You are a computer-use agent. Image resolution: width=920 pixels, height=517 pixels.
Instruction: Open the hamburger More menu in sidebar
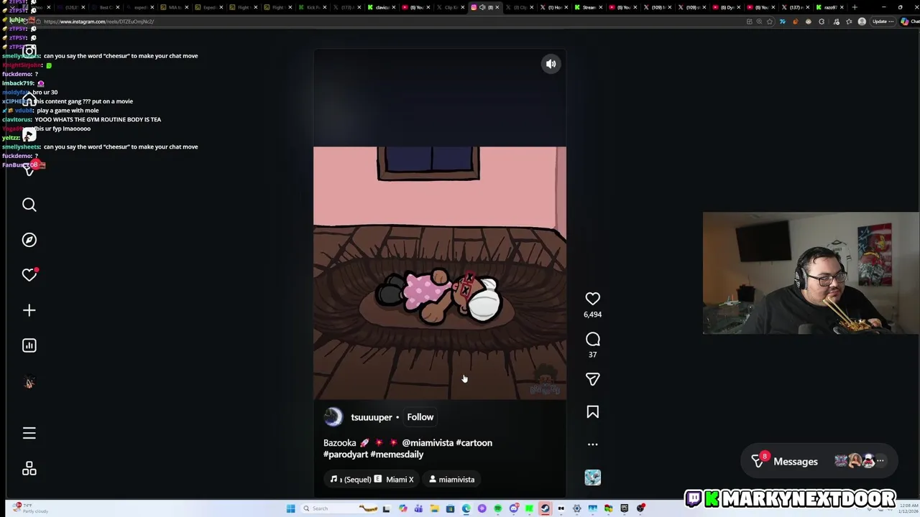point(29,433)
